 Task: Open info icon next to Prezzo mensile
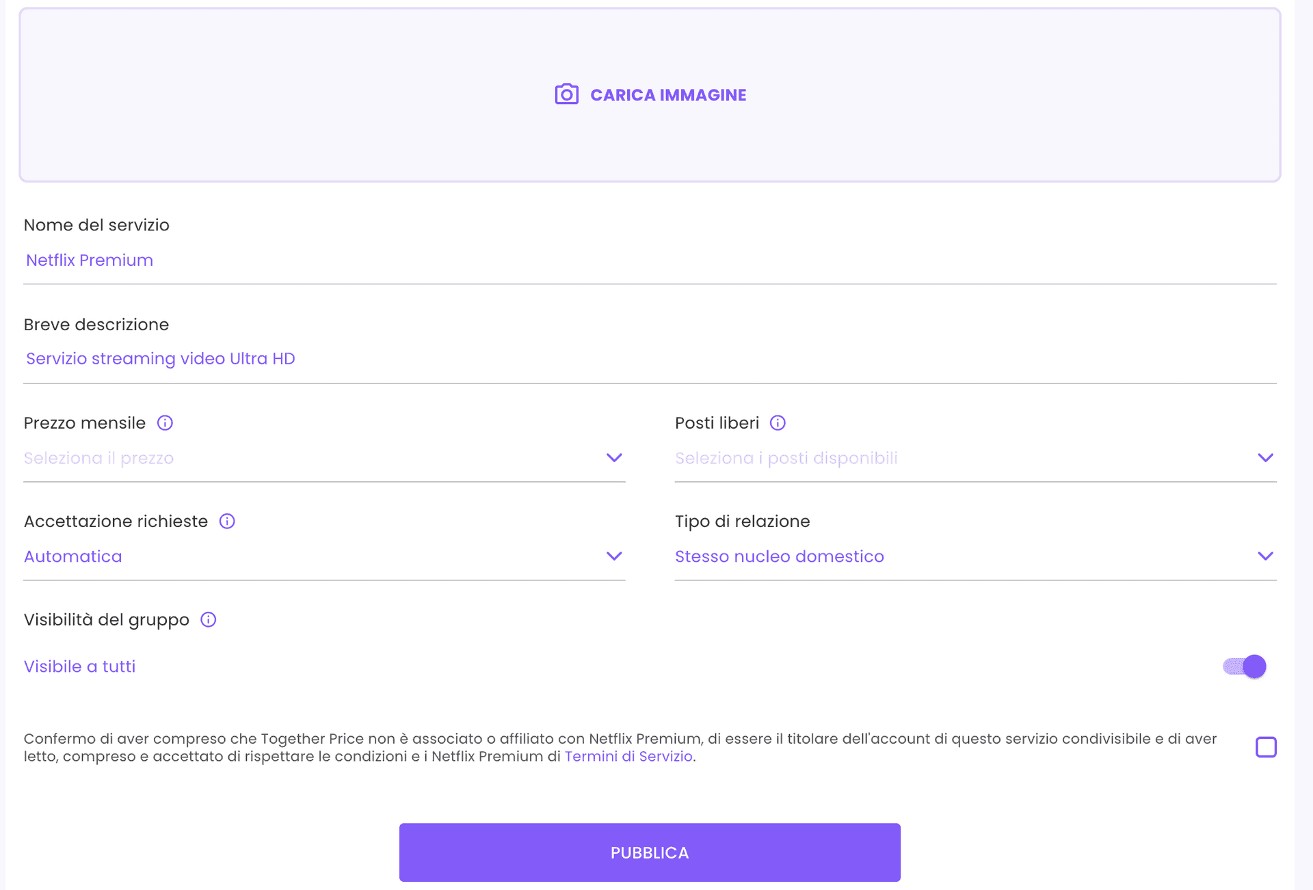[165, 423]
